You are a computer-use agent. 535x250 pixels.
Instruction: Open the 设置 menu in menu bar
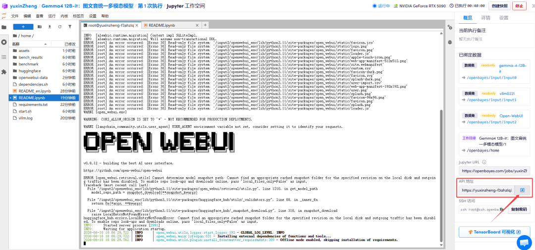pyautogui.click(x=93, y=16)
